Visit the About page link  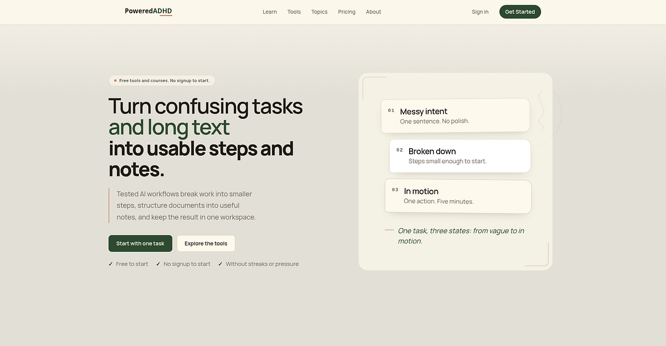(x=373, y=12)
